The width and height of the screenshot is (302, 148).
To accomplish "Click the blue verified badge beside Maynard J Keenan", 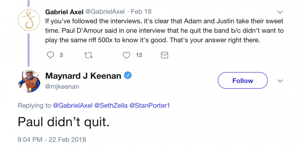I will pos(128,75).
